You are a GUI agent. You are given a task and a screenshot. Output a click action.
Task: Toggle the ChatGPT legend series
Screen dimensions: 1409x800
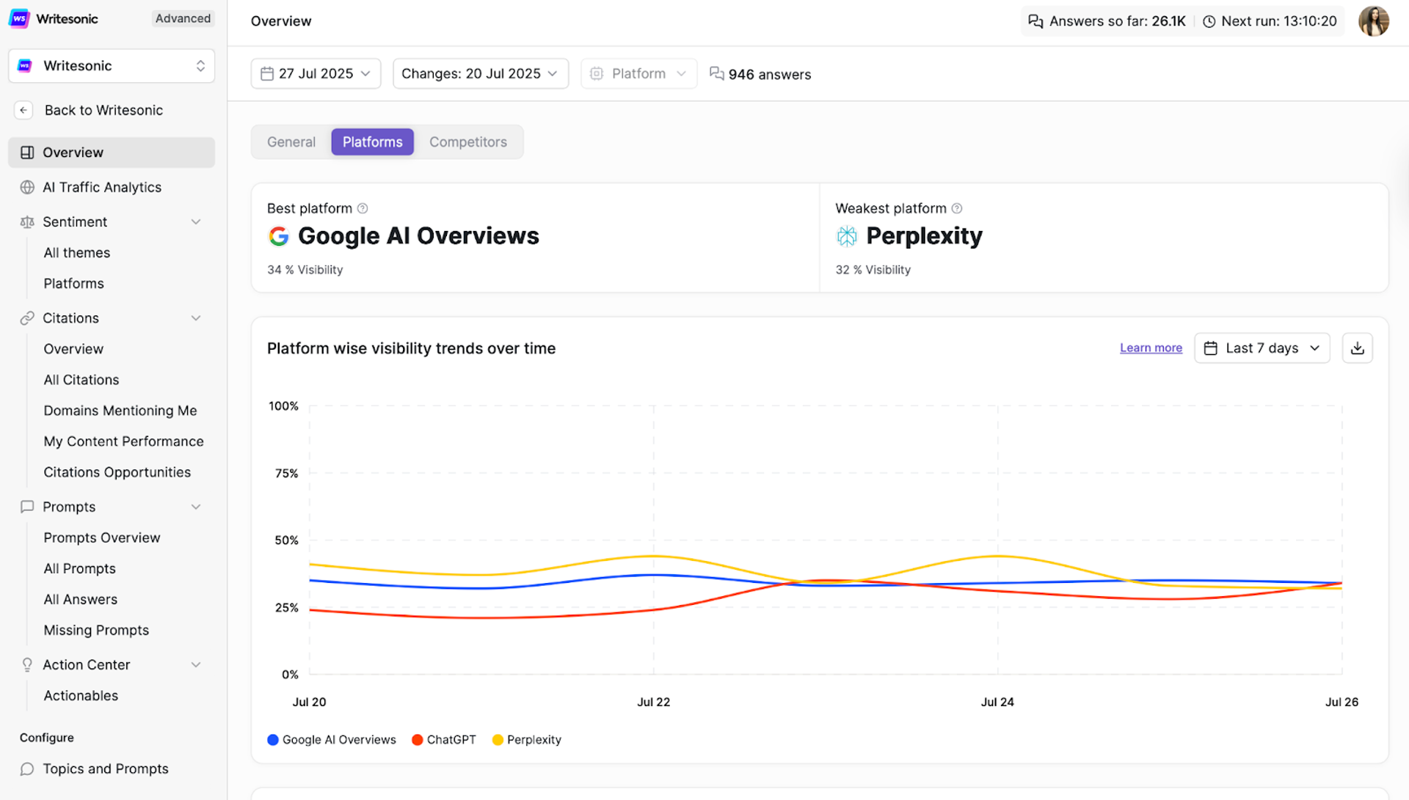pos(444,740)
